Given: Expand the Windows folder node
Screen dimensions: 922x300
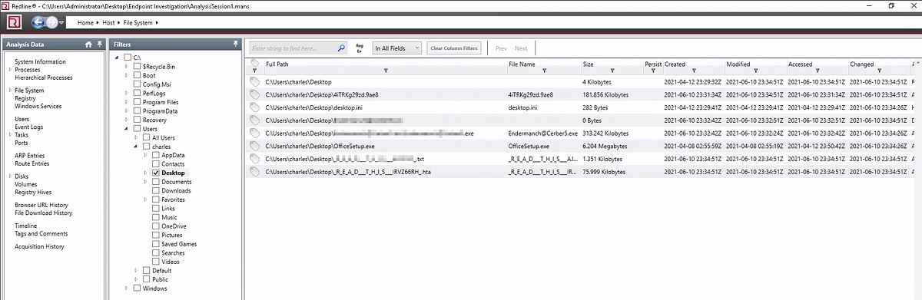Looking at the screenshot, I should point(127,288).
